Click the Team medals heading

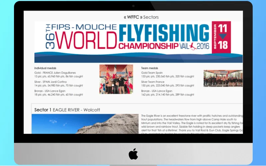[149, 68]
